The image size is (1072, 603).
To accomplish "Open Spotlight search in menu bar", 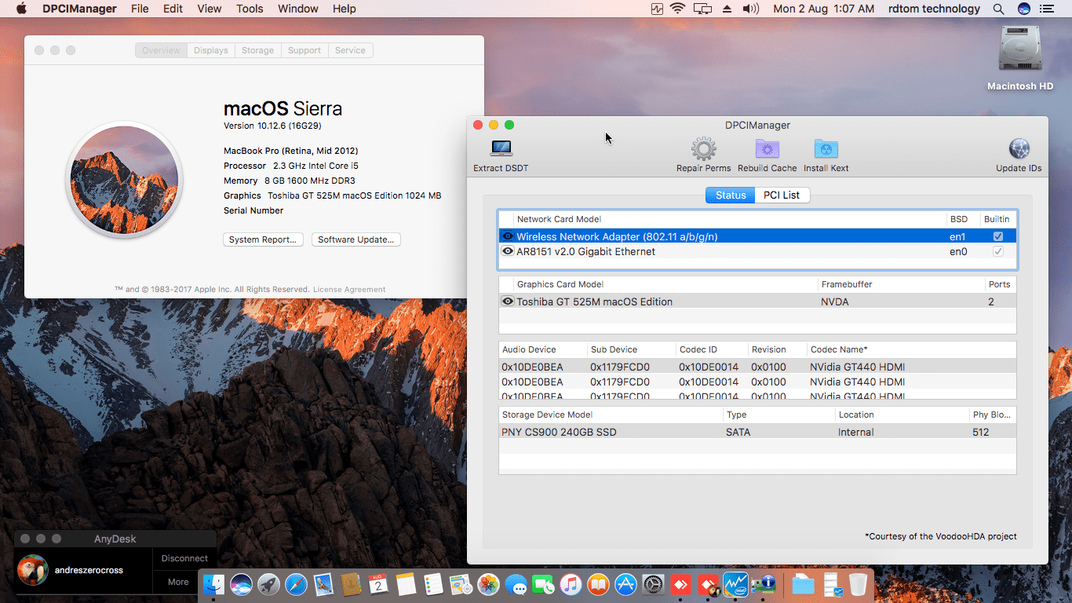I will (x=998, y=9).
